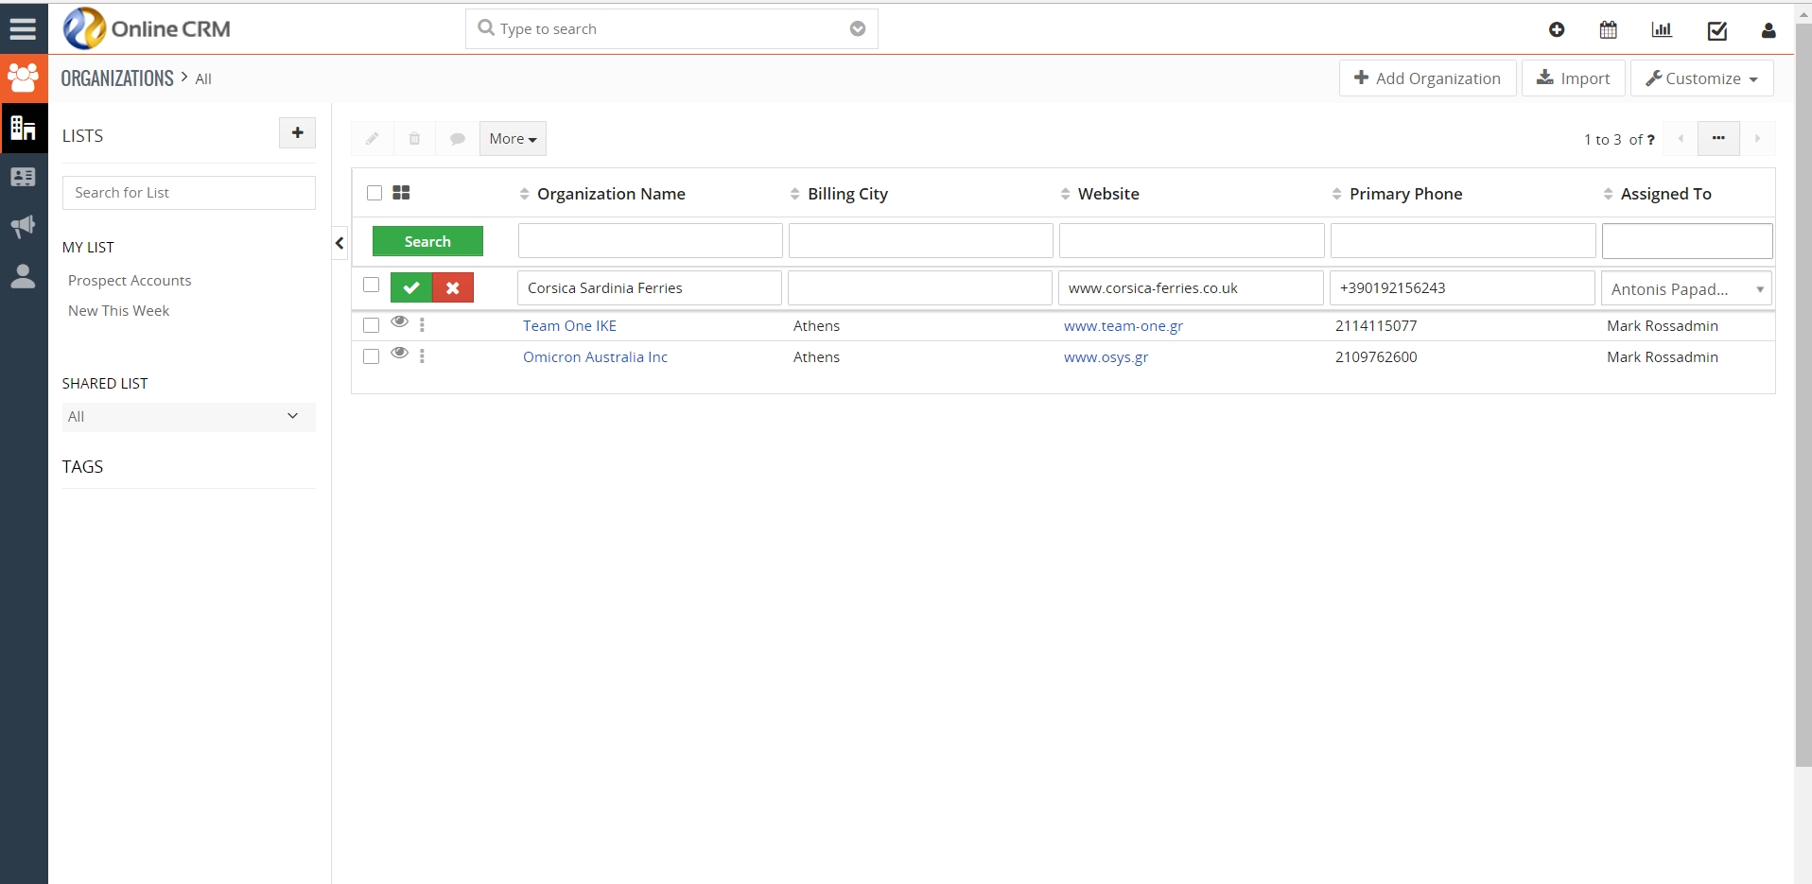Open the reports chart icon
Viewport: 1812px width, 884px height.
[1662, 30]
